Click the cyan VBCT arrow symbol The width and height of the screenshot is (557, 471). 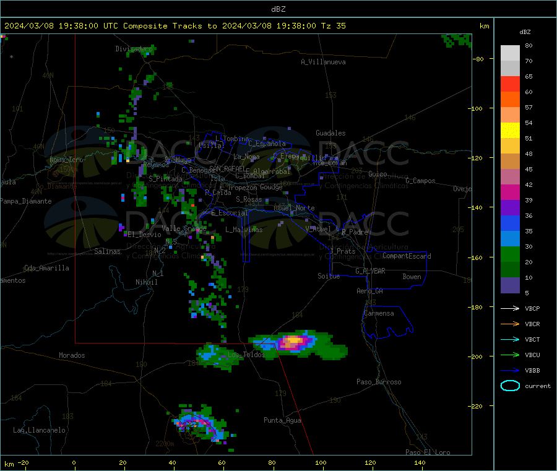(x=510, y=340)
